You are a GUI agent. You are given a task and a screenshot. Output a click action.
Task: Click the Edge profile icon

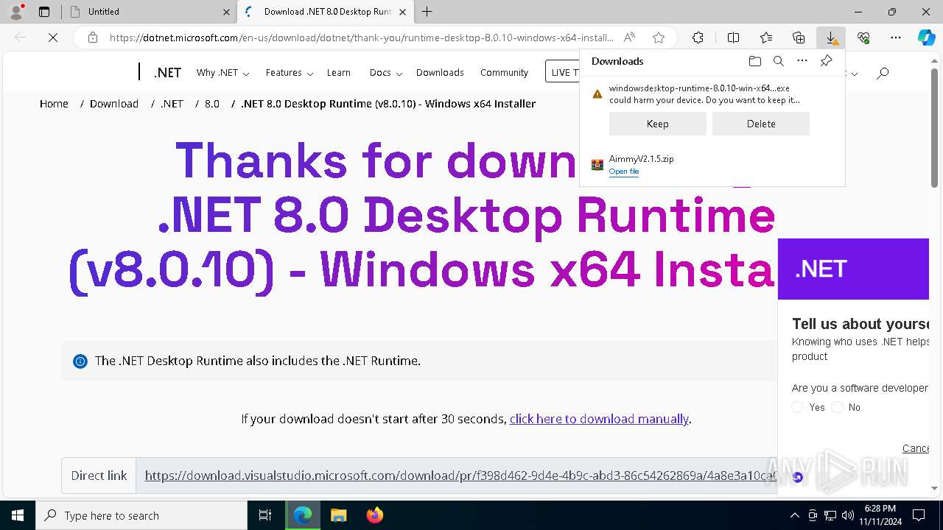click(x=16, y=12)
